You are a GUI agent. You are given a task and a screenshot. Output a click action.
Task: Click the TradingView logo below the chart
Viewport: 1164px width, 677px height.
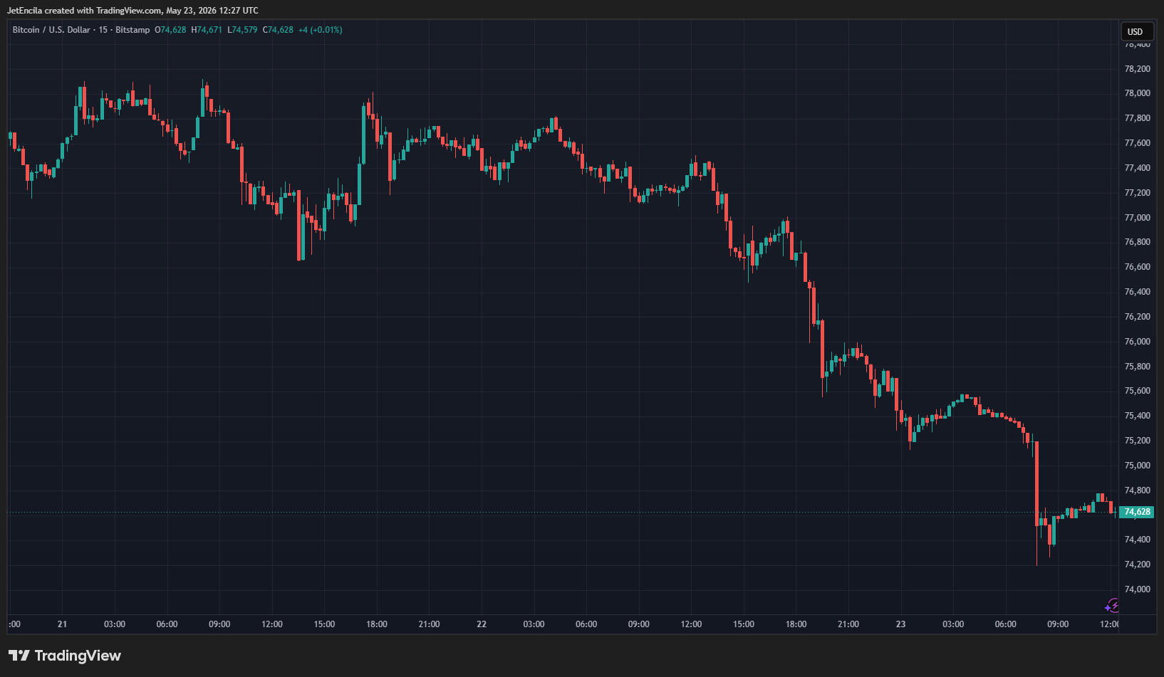pos(65,656)
